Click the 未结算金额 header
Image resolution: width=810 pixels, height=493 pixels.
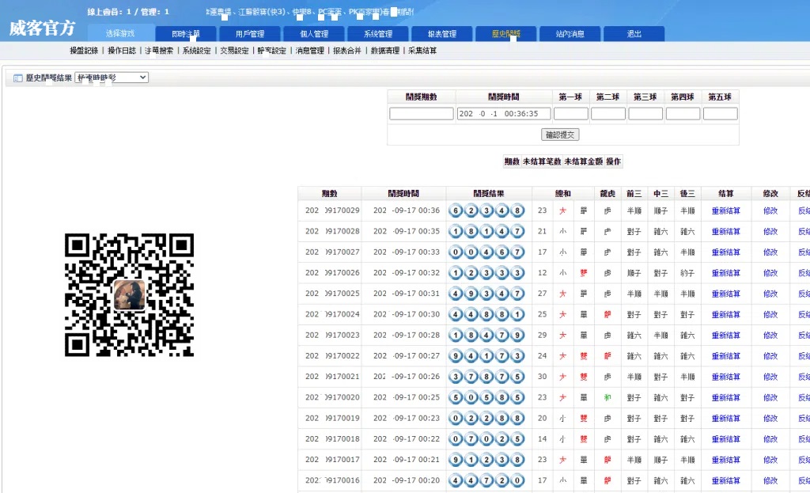[x=583, y=161]
